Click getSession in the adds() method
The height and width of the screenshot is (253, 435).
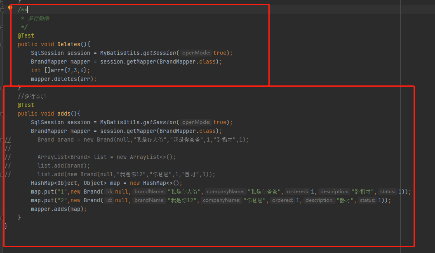(160, 122)
